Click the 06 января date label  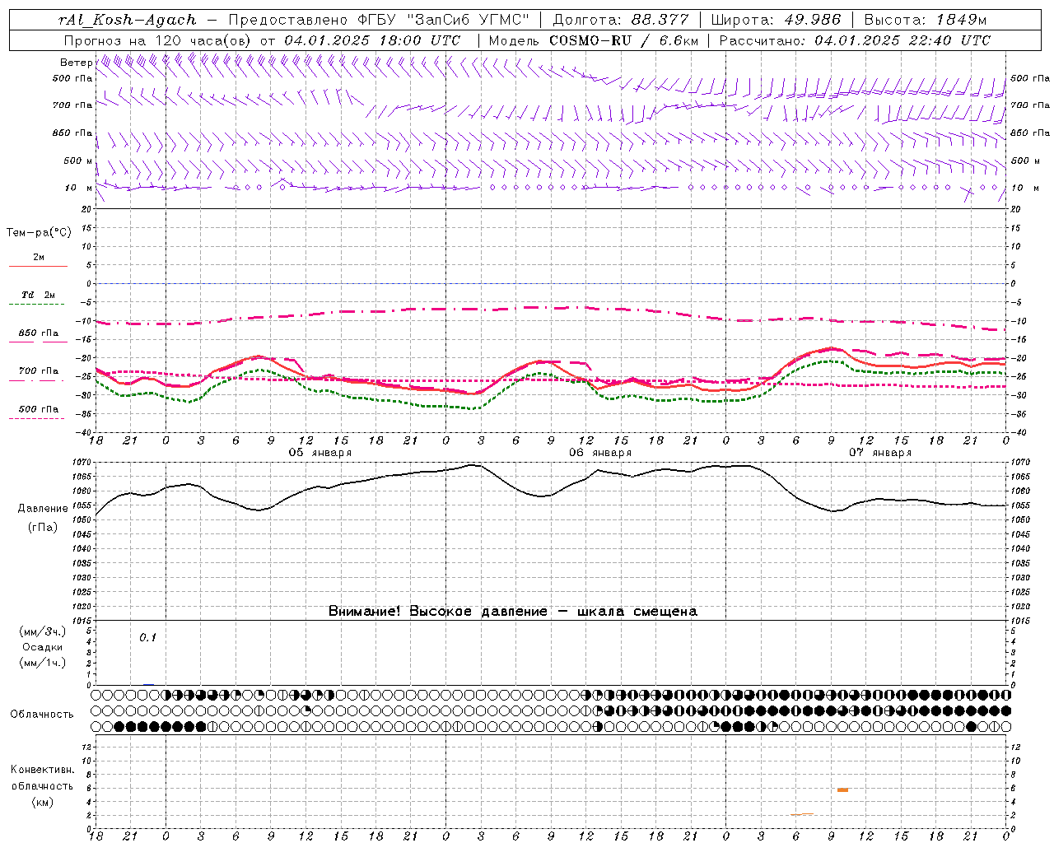[600, 453]
